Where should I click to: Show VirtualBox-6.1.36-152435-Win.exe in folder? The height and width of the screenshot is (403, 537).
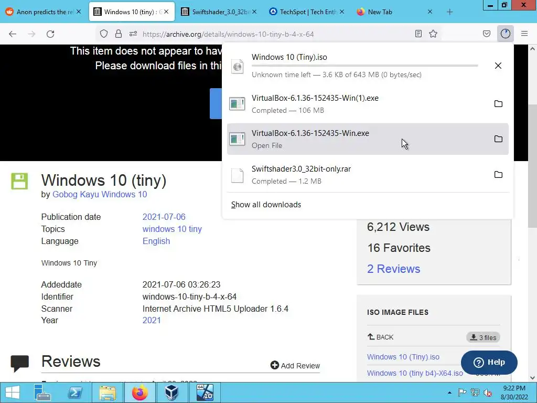(x=498, y=139)
